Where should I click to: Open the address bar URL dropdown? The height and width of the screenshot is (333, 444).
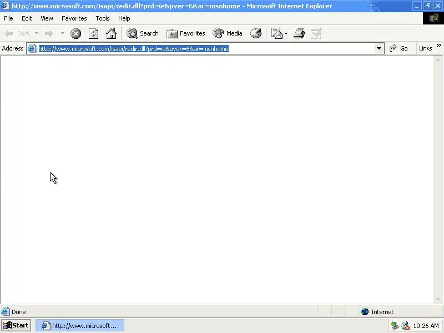click(x=379, y=48)
